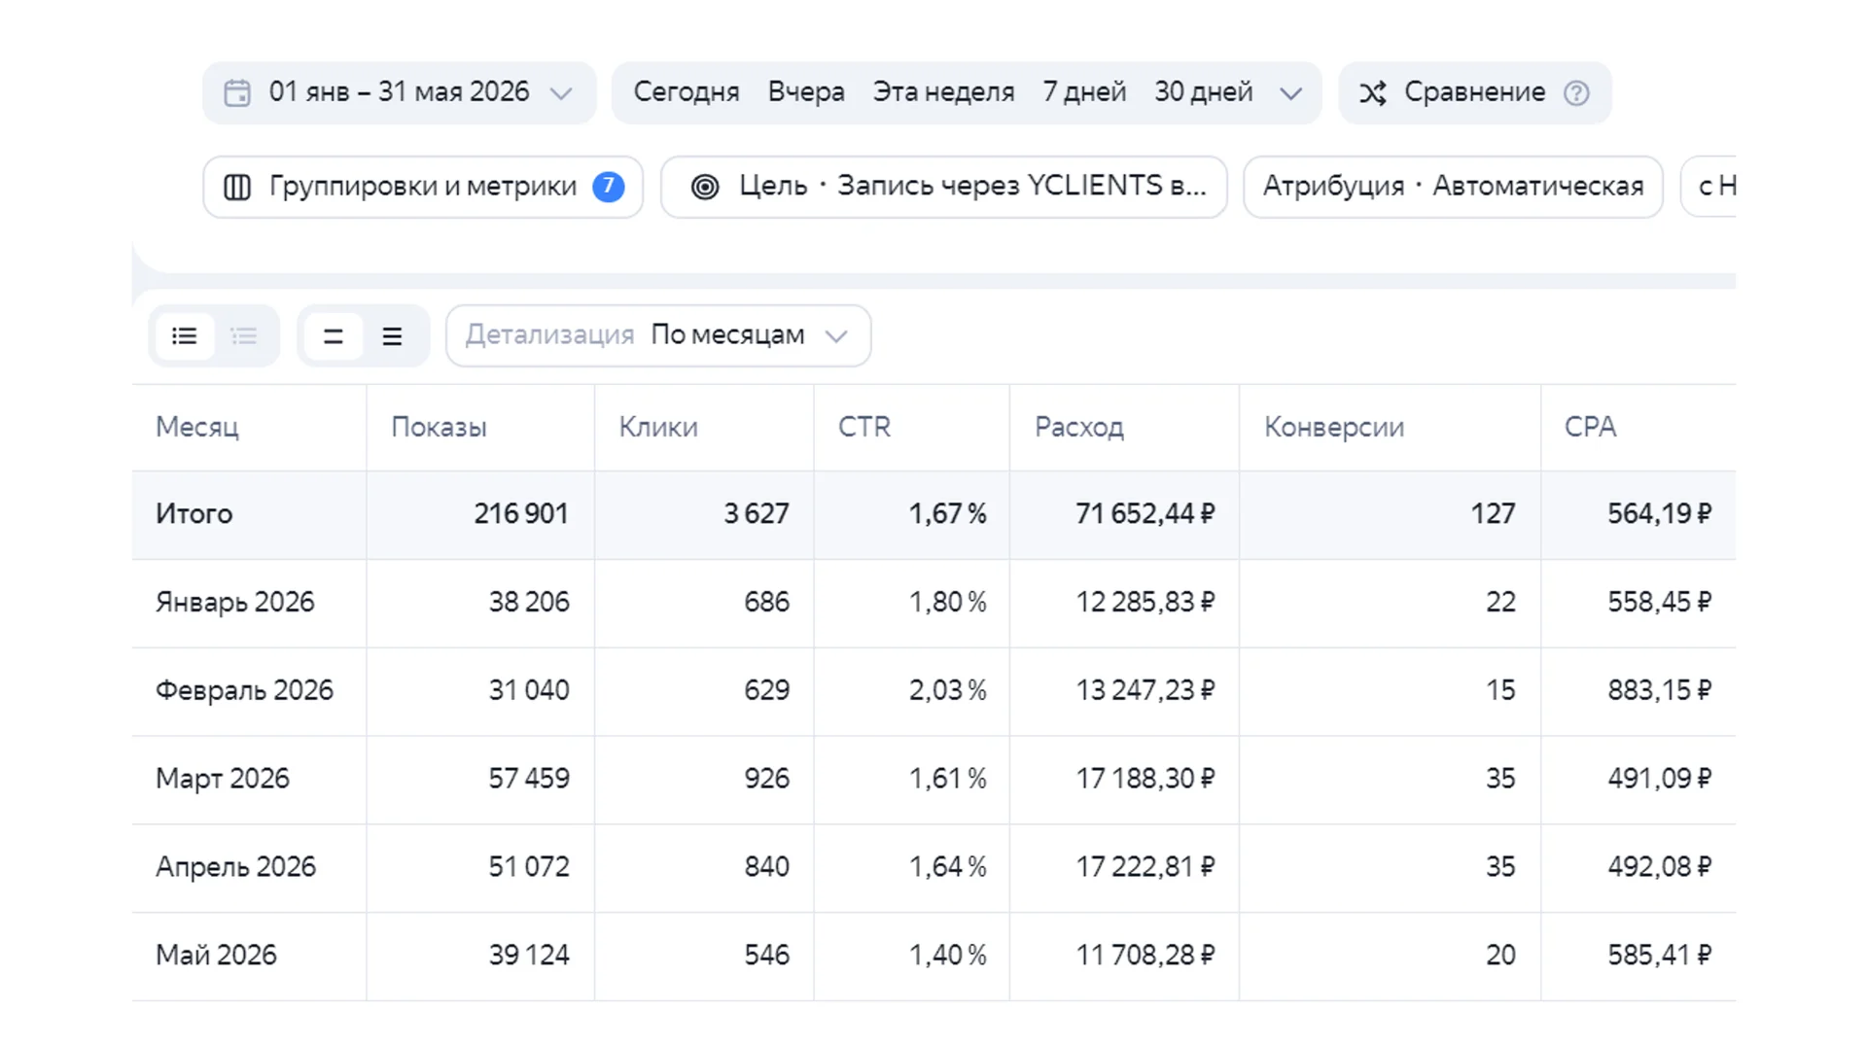Click the Апрель 2026 row
The image size is (1867, 1046).
point(933,868)
